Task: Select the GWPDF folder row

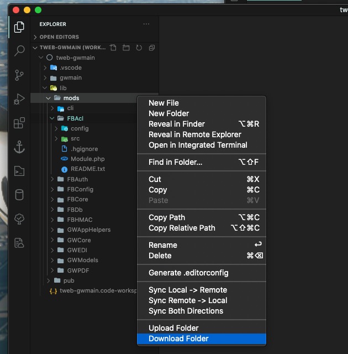Action: tap(84, 270)
